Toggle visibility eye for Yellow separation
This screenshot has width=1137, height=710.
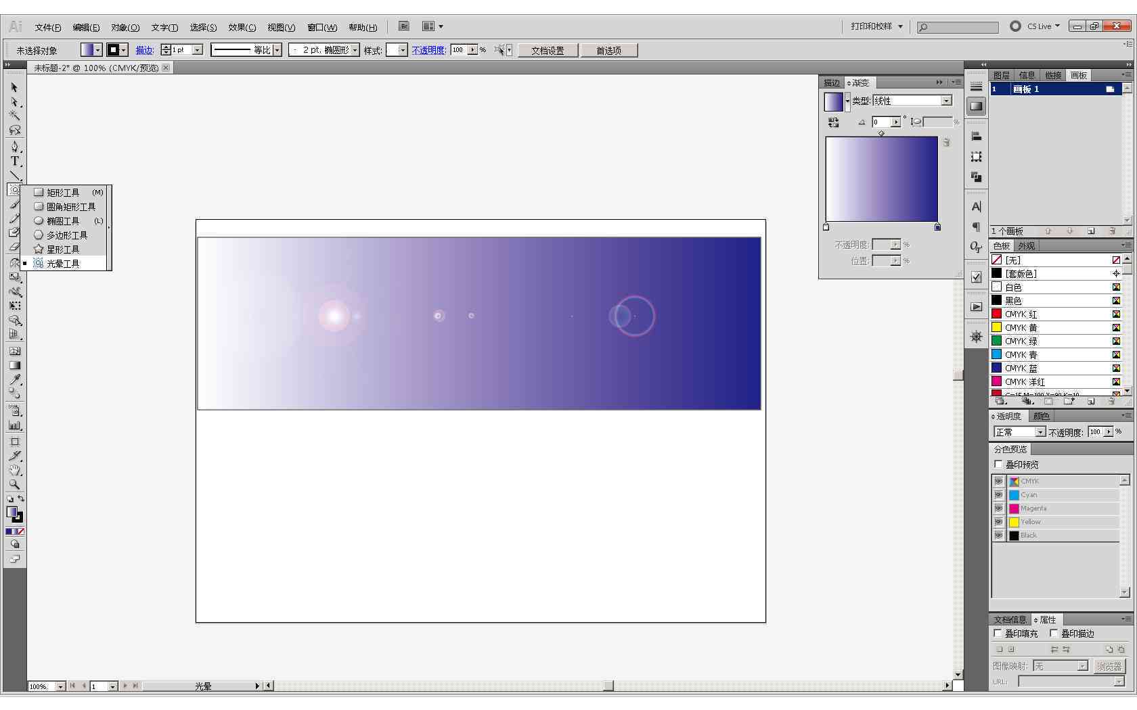pyautogui.click(x=999, y=521)
